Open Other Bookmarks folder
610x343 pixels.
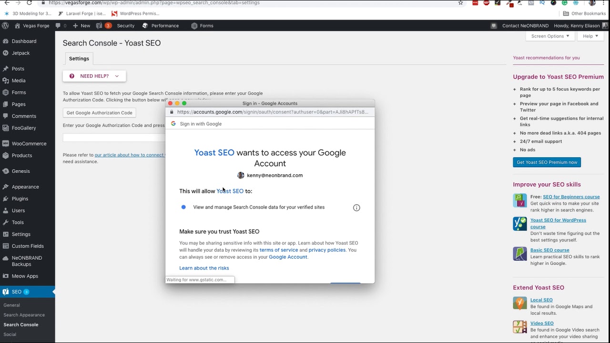pyautogui.click(x=584, y=14)
